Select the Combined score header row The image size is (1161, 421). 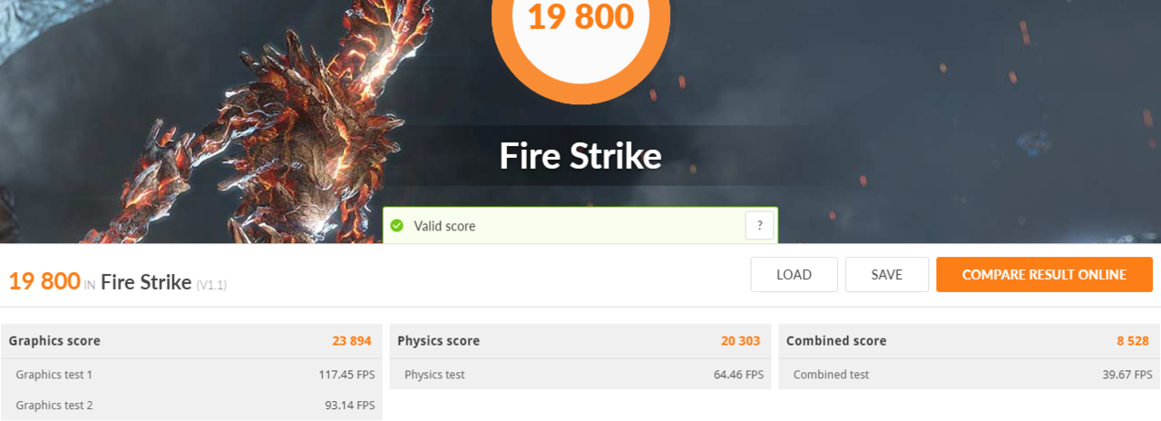[x=969, y=341]
